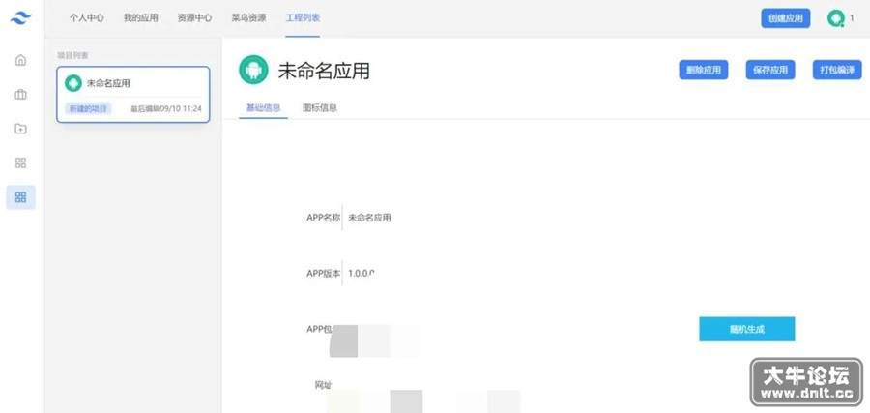Image resolution: width=870 pixels, height=413 pixels.
Task: Open the home icon in sidebar
Action: pos(20,60)
